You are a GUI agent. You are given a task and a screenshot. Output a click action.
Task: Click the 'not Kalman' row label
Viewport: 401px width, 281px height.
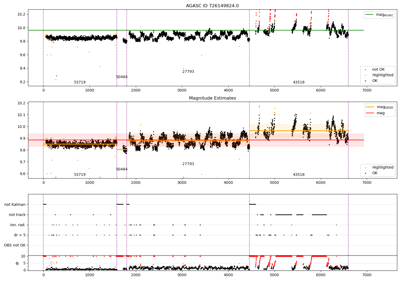pos(15,205)
